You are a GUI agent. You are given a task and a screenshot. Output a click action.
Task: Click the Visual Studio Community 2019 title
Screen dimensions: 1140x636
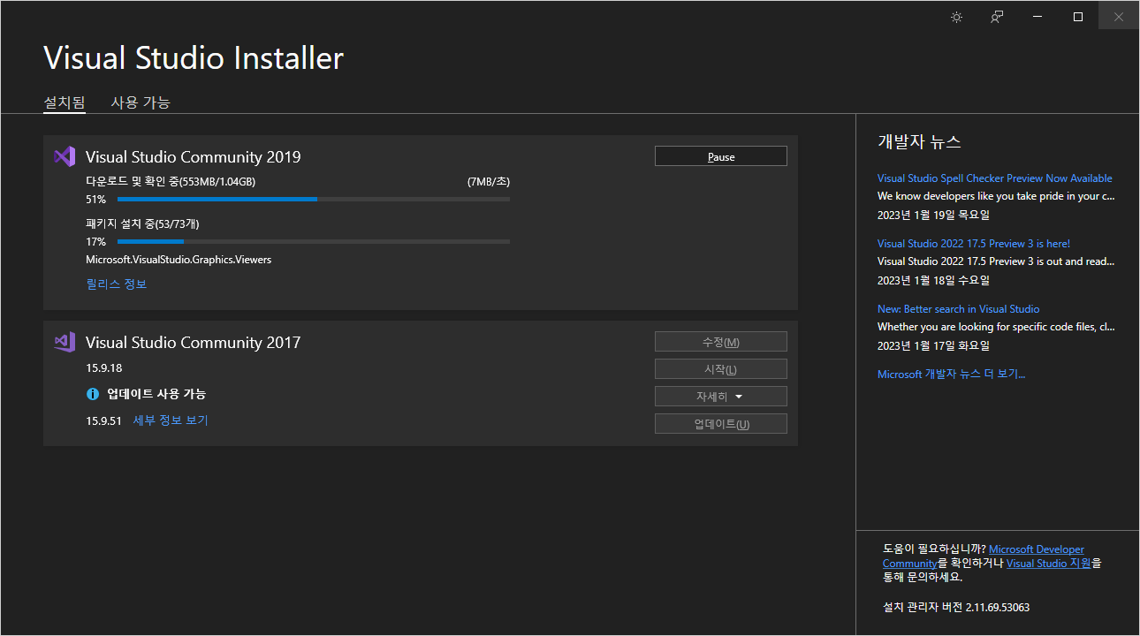[193, 157]
